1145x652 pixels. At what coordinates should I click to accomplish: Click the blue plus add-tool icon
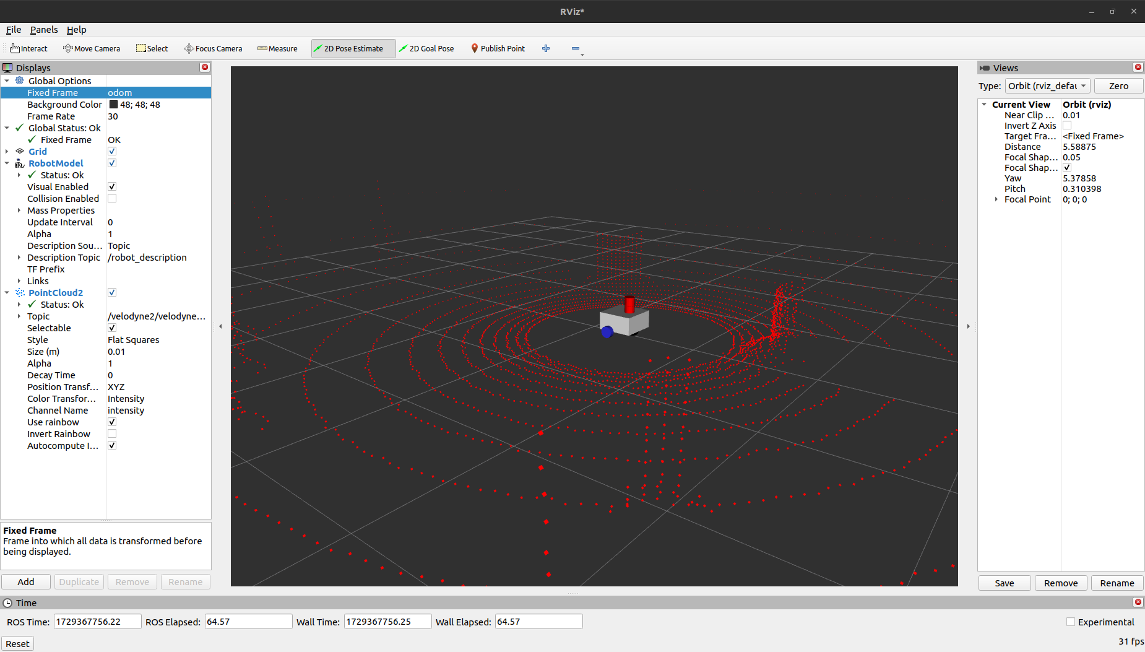(546, 48)
